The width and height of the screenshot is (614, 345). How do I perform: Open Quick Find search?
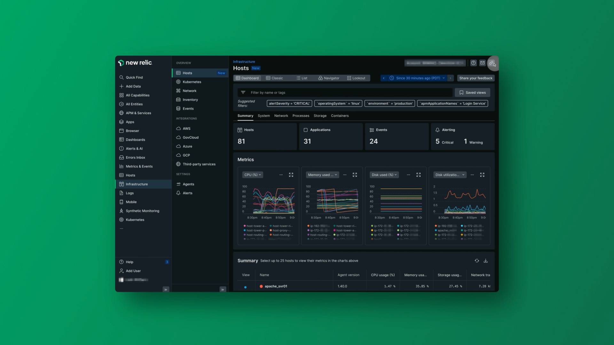tap(134, 77)
